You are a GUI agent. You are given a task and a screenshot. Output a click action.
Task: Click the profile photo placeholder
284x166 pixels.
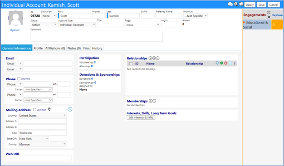pos(15,18)
